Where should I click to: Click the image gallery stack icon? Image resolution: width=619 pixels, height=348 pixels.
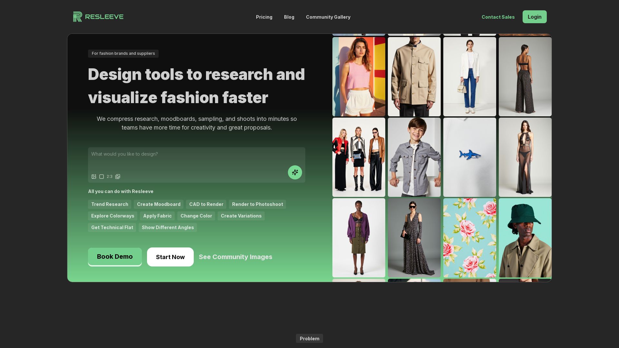(118, 177)
